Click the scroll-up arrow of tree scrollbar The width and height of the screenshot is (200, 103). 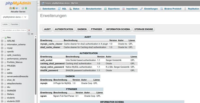coord(36,37)
